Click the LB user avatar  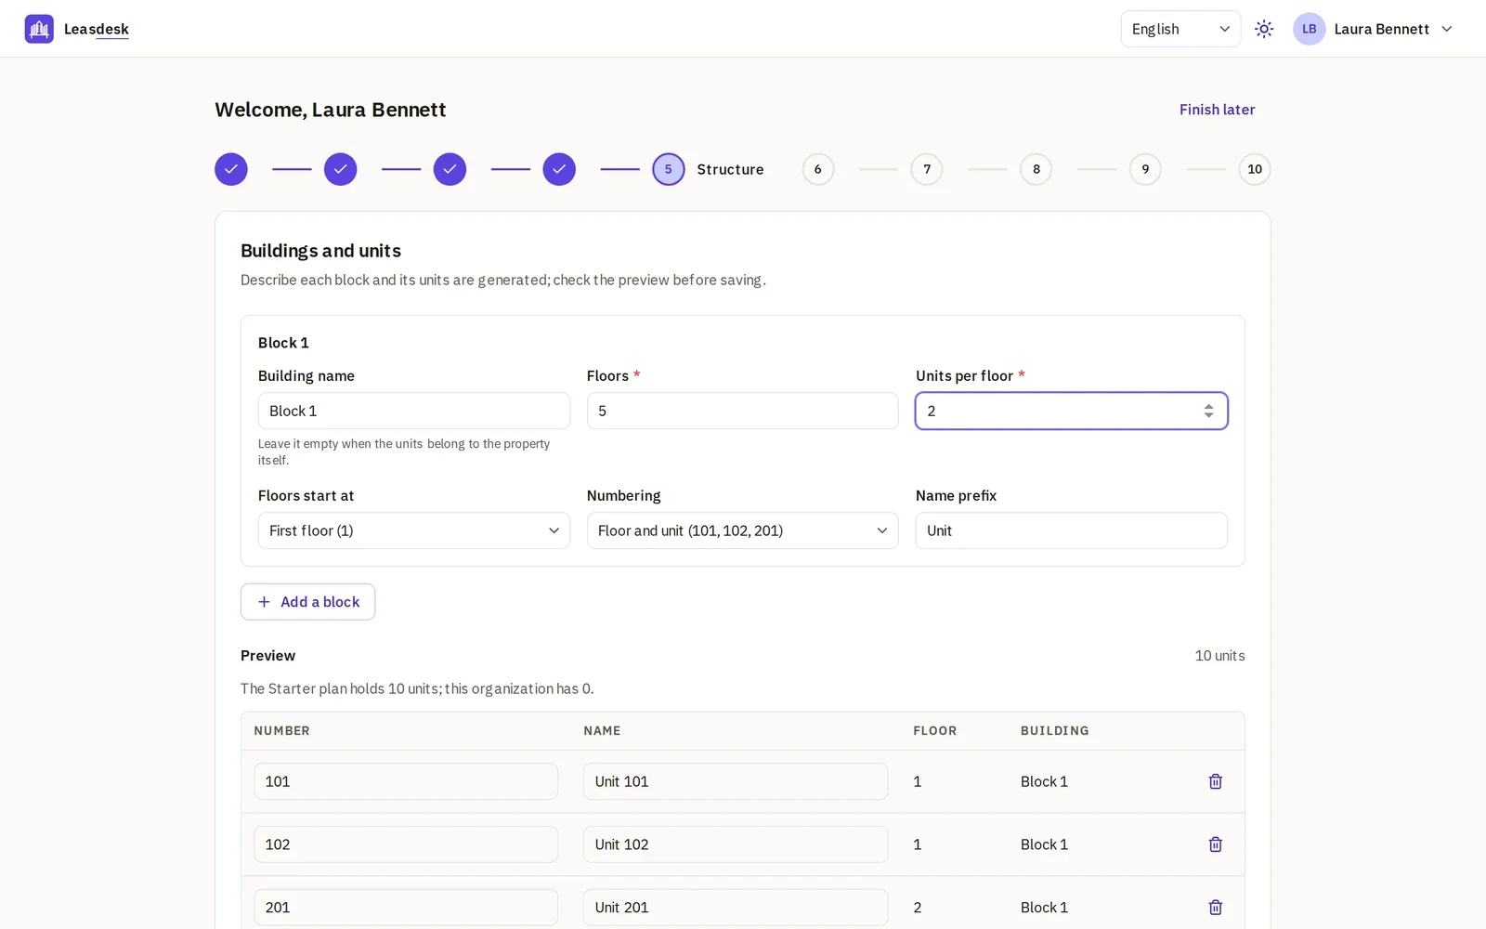pos(1309,29)
